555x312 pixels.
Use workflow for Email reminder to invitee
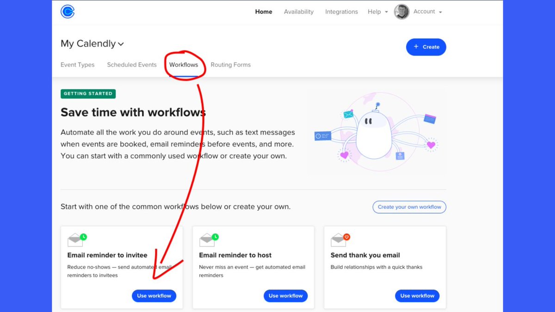click(x=154, y=296)
